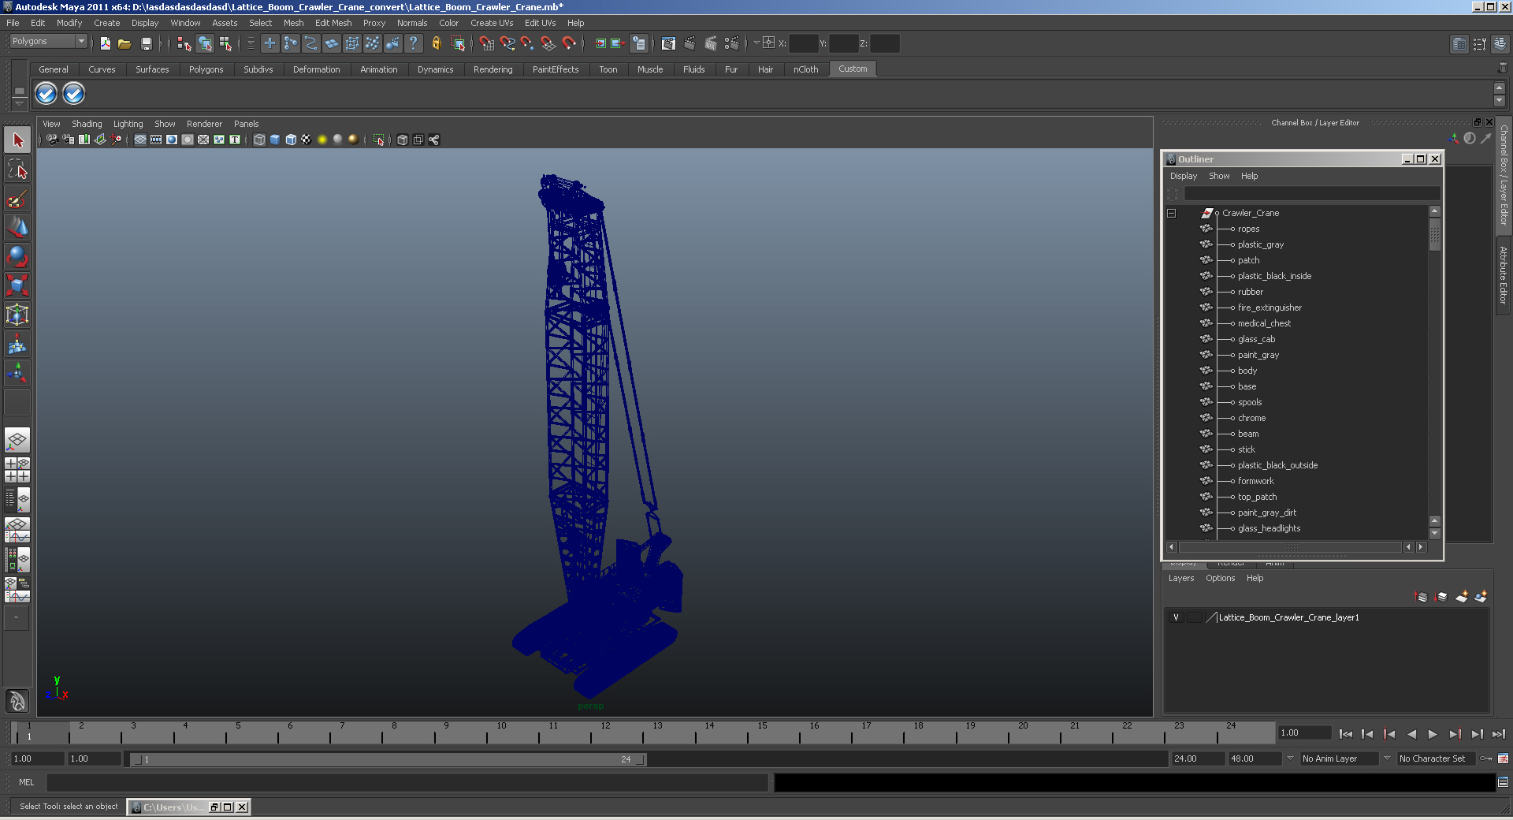Switch to the Animation shelf tab
Image resolution: width=1513 pixels, height=820 pixels.
[378, 69]
